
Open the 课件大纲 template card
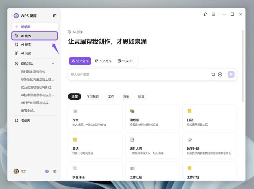152,146
